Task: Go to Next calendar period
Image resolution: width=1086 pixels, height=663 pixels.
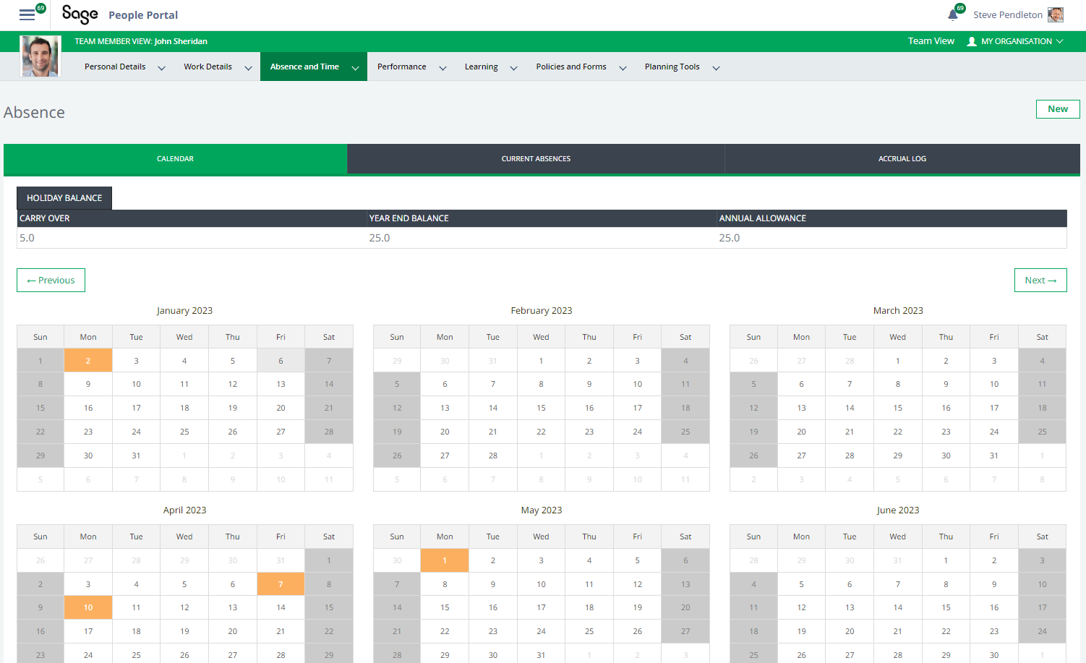Action: (x=1040, y=281)
